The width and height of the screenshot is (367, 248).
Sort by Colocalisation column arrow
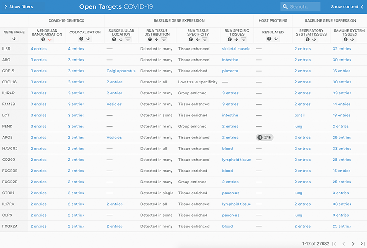(x=88, y=39)
